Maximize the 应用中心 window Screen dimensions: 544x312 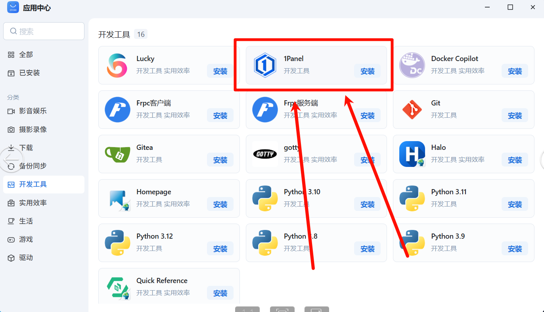tap(510, 7)
